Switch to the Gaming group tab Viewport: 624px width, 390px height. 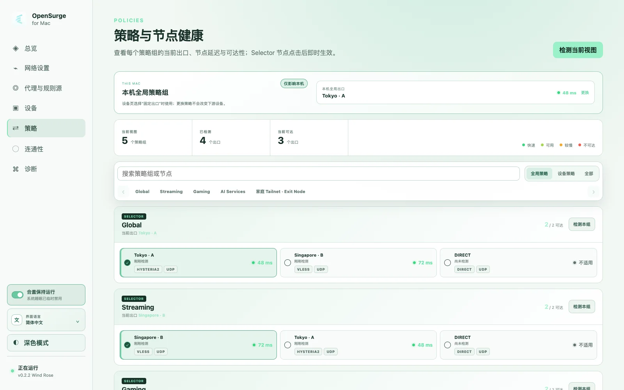tap(202, 191)
